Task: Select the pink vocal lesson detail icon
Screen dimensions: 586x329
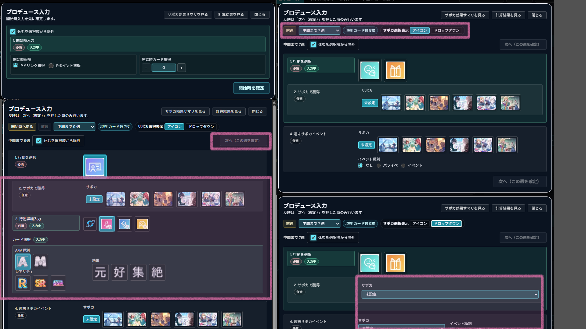Action: 107,224
